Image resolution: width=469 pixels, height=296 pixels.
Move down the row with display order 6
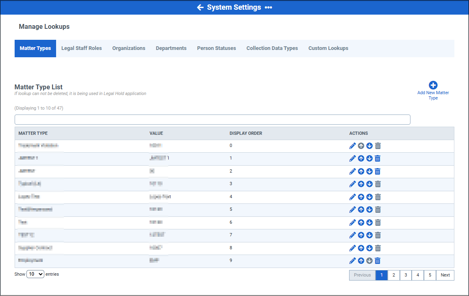coord(369,223)
